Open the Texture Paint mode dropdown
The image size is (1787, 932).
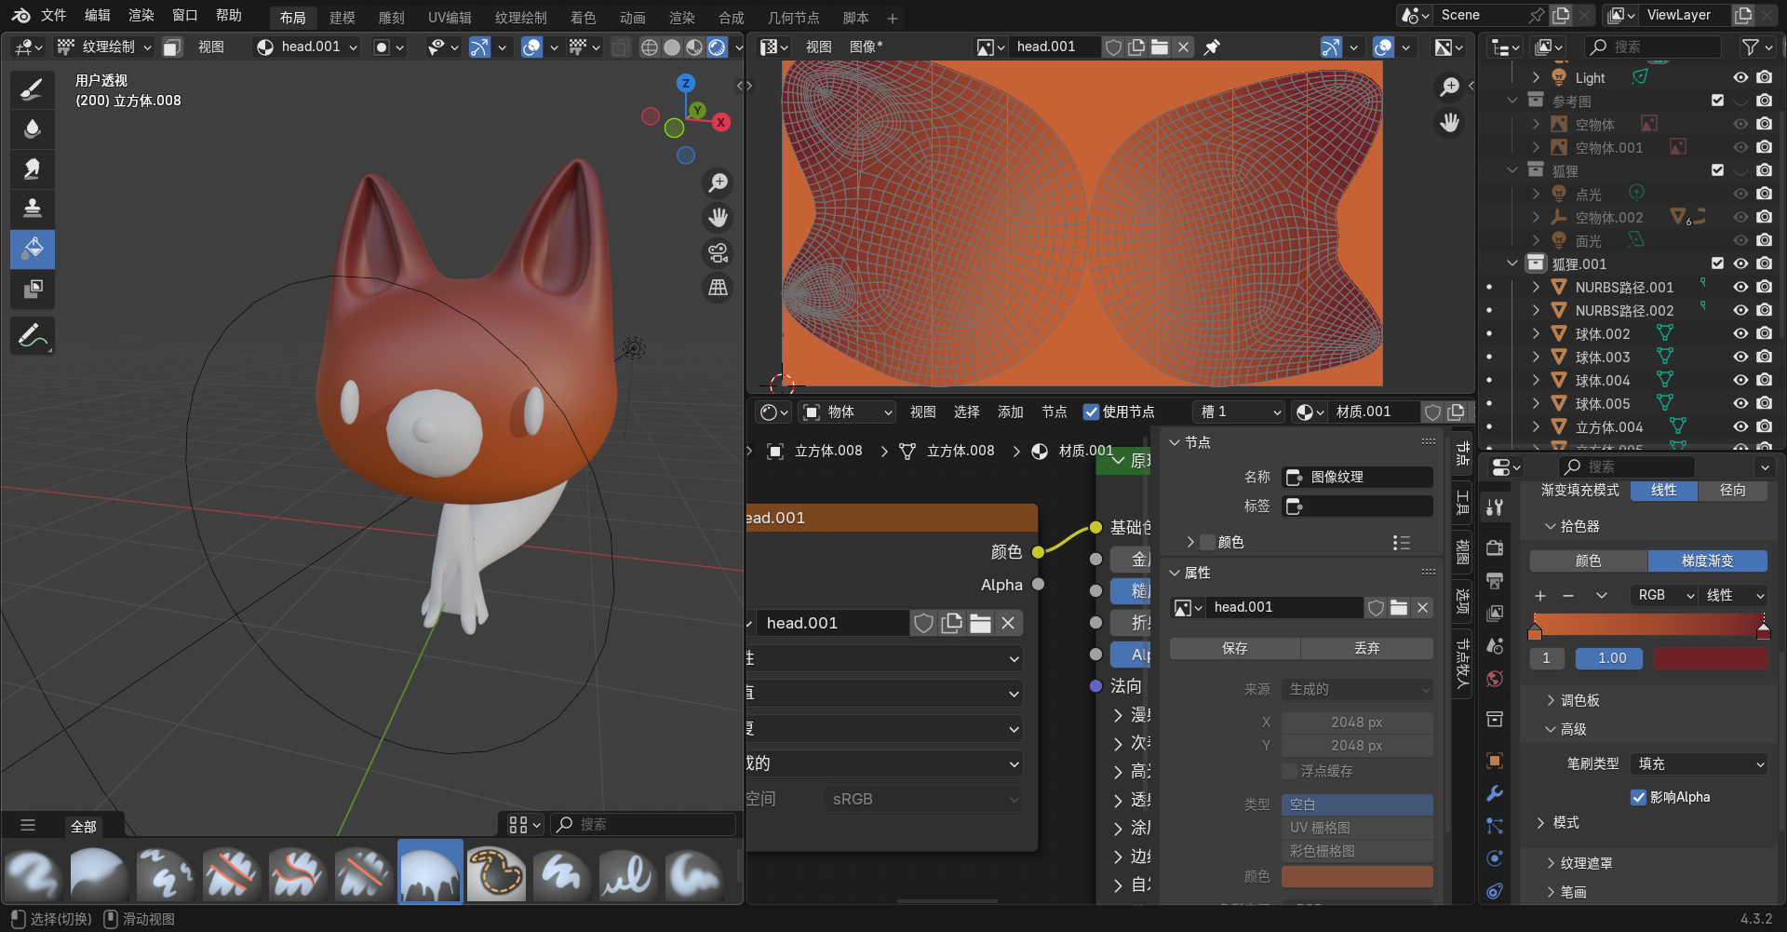click(x=104, y=47)
